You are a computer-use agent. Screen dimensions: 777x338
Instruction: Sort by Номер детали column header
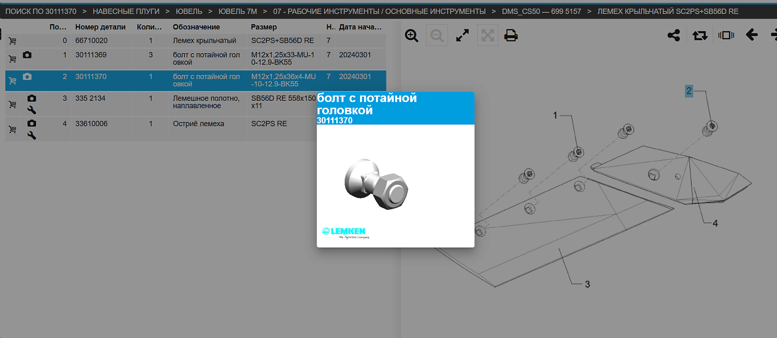[100, 27]
